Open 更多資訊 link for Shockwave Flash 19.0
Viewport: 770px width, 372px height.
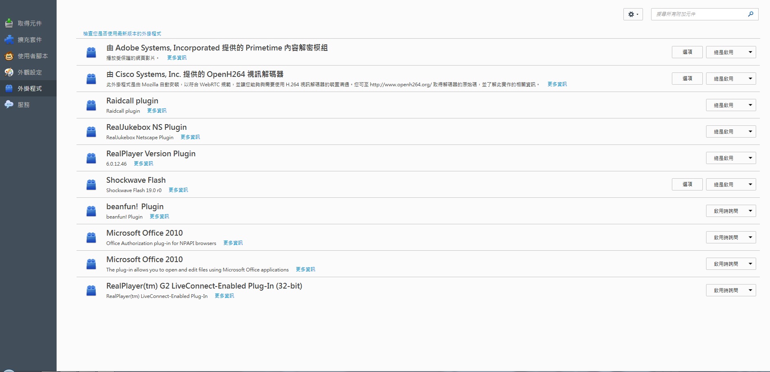coord(178,190)
